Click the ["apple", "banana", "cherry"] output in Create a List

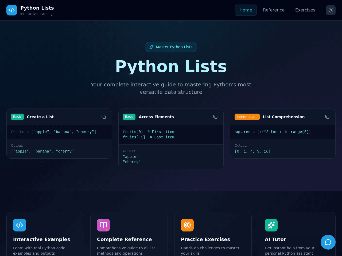pos(44,151)
